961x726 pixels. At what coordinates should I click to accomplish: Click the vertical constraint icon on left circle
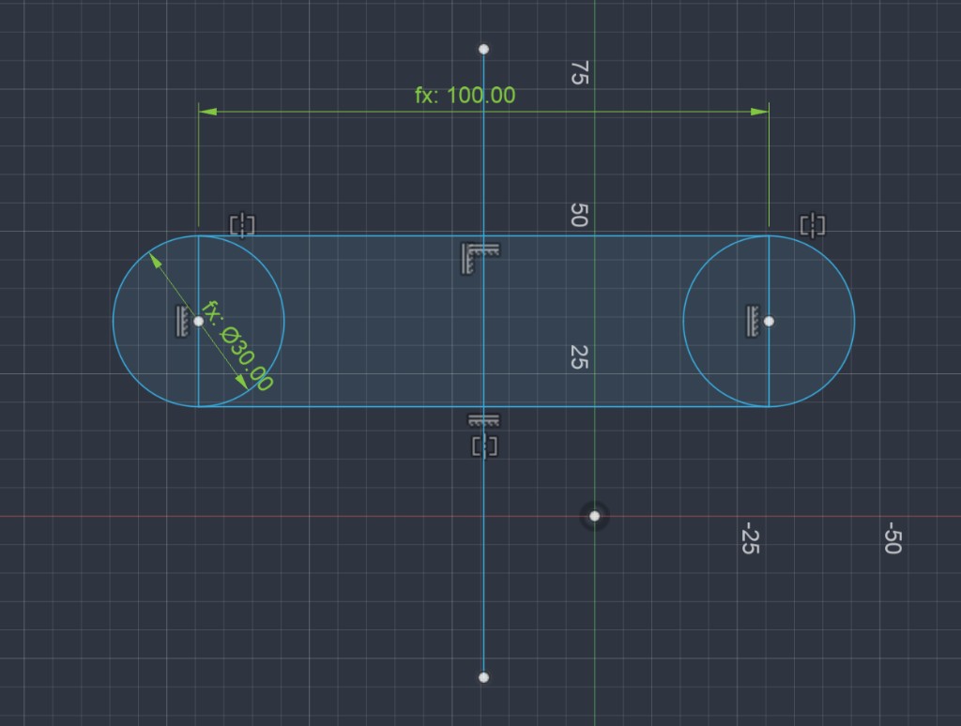tap(182, 321)
